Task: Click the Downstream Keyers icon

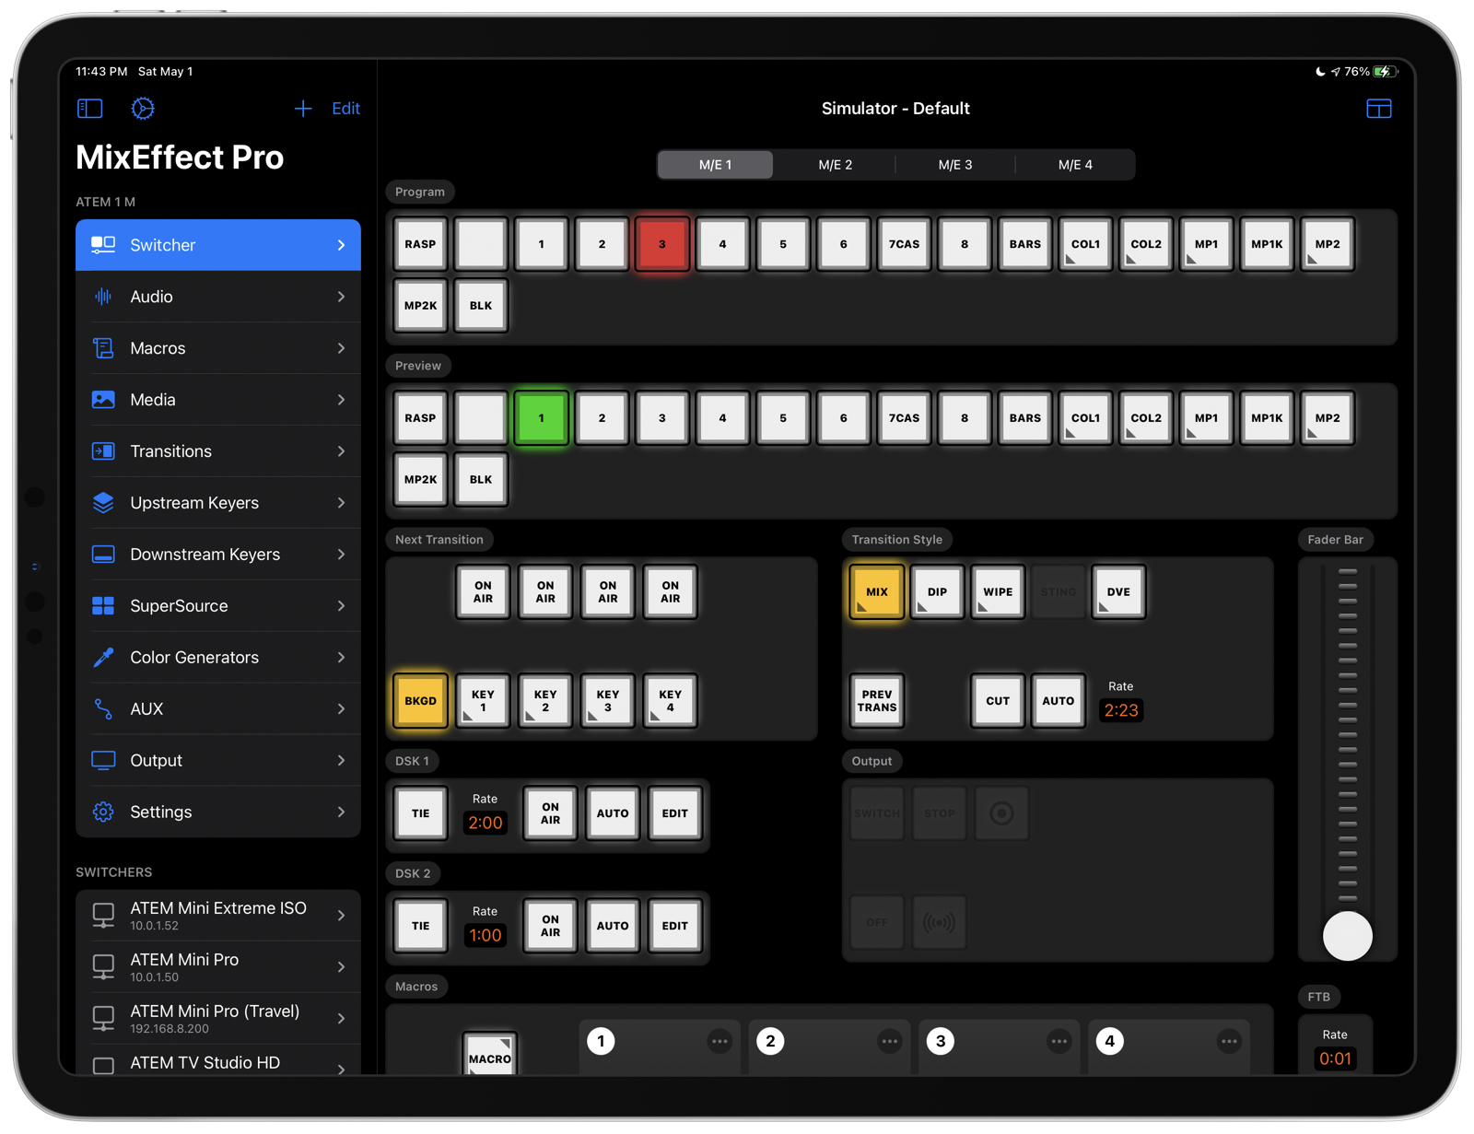Action: (x=103, y=555)
